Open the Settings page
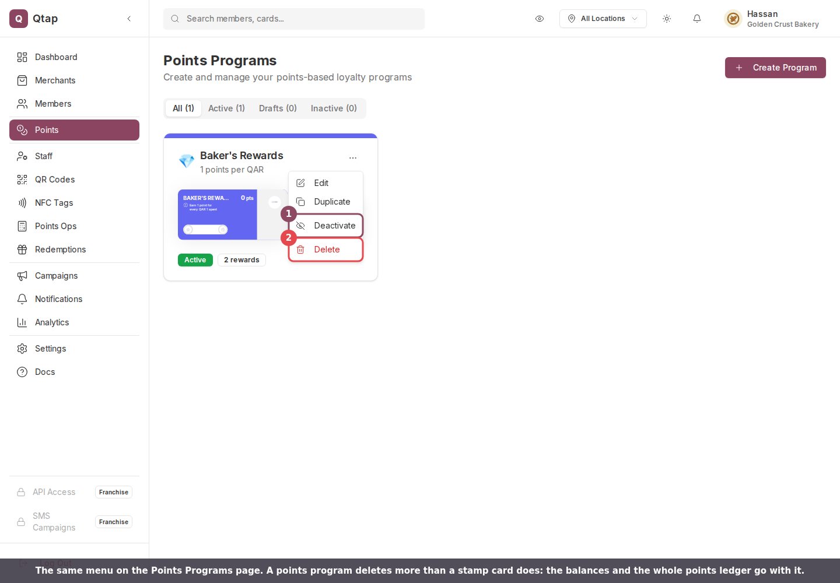This screenshot has height=583, width=840. coord(74,349)
